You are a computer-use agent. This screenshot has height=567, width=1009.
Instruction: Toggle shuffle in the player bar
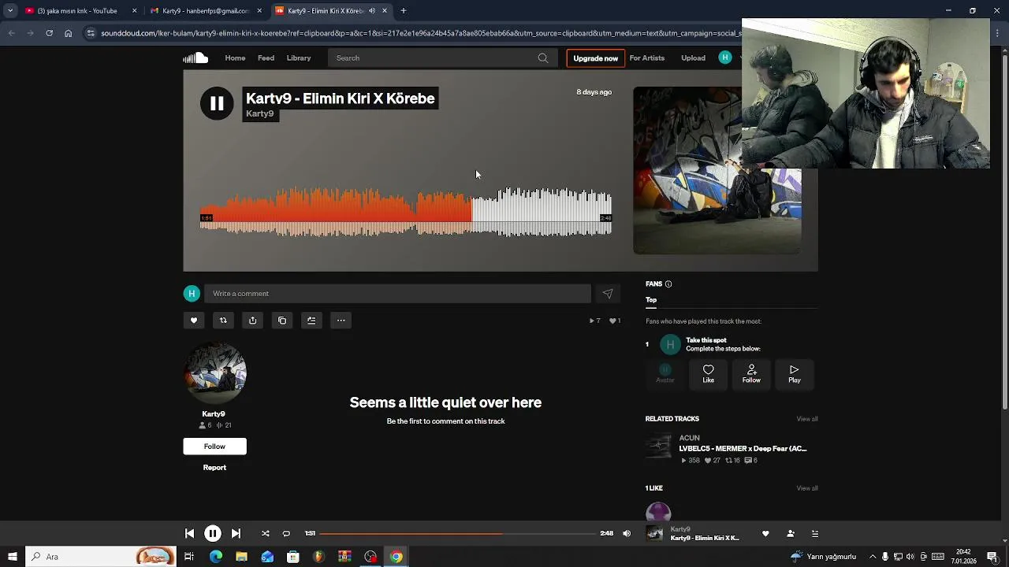click(x=265, y=533)
